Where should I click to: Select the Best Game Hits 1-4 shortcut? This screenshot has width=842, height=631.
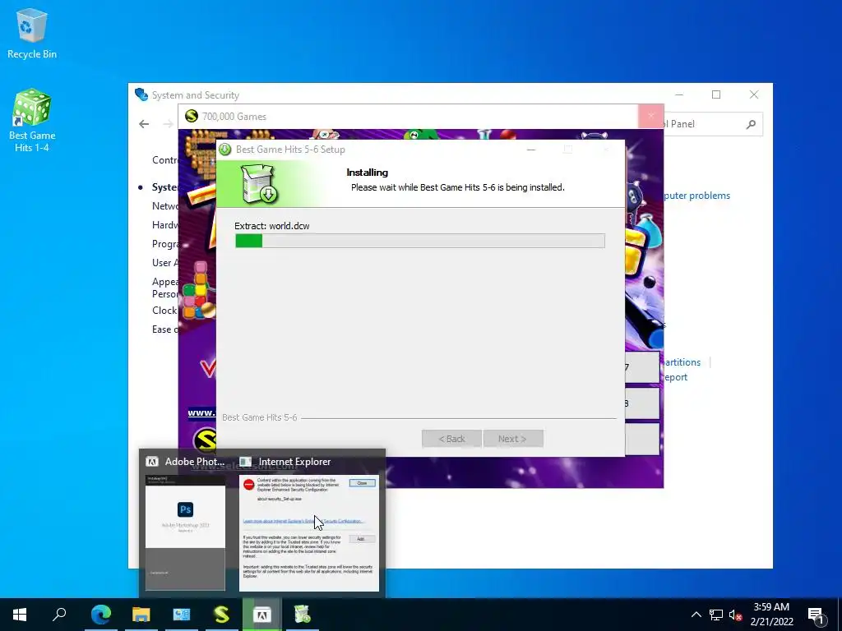32,120
